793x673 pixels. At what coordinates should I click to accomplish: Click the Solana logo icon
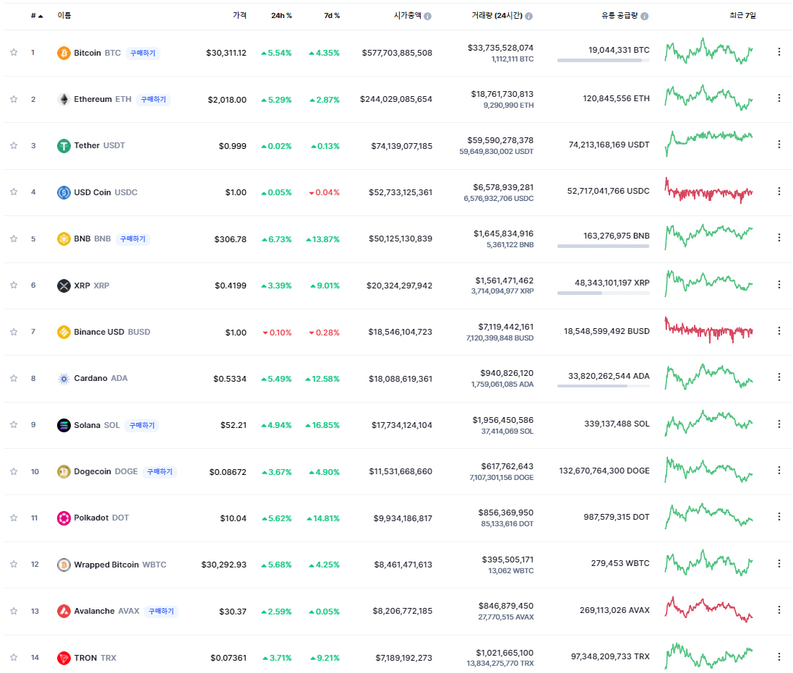pos(64,425)
